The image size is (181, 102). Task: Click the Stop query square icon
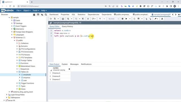(x=122, y=19)
